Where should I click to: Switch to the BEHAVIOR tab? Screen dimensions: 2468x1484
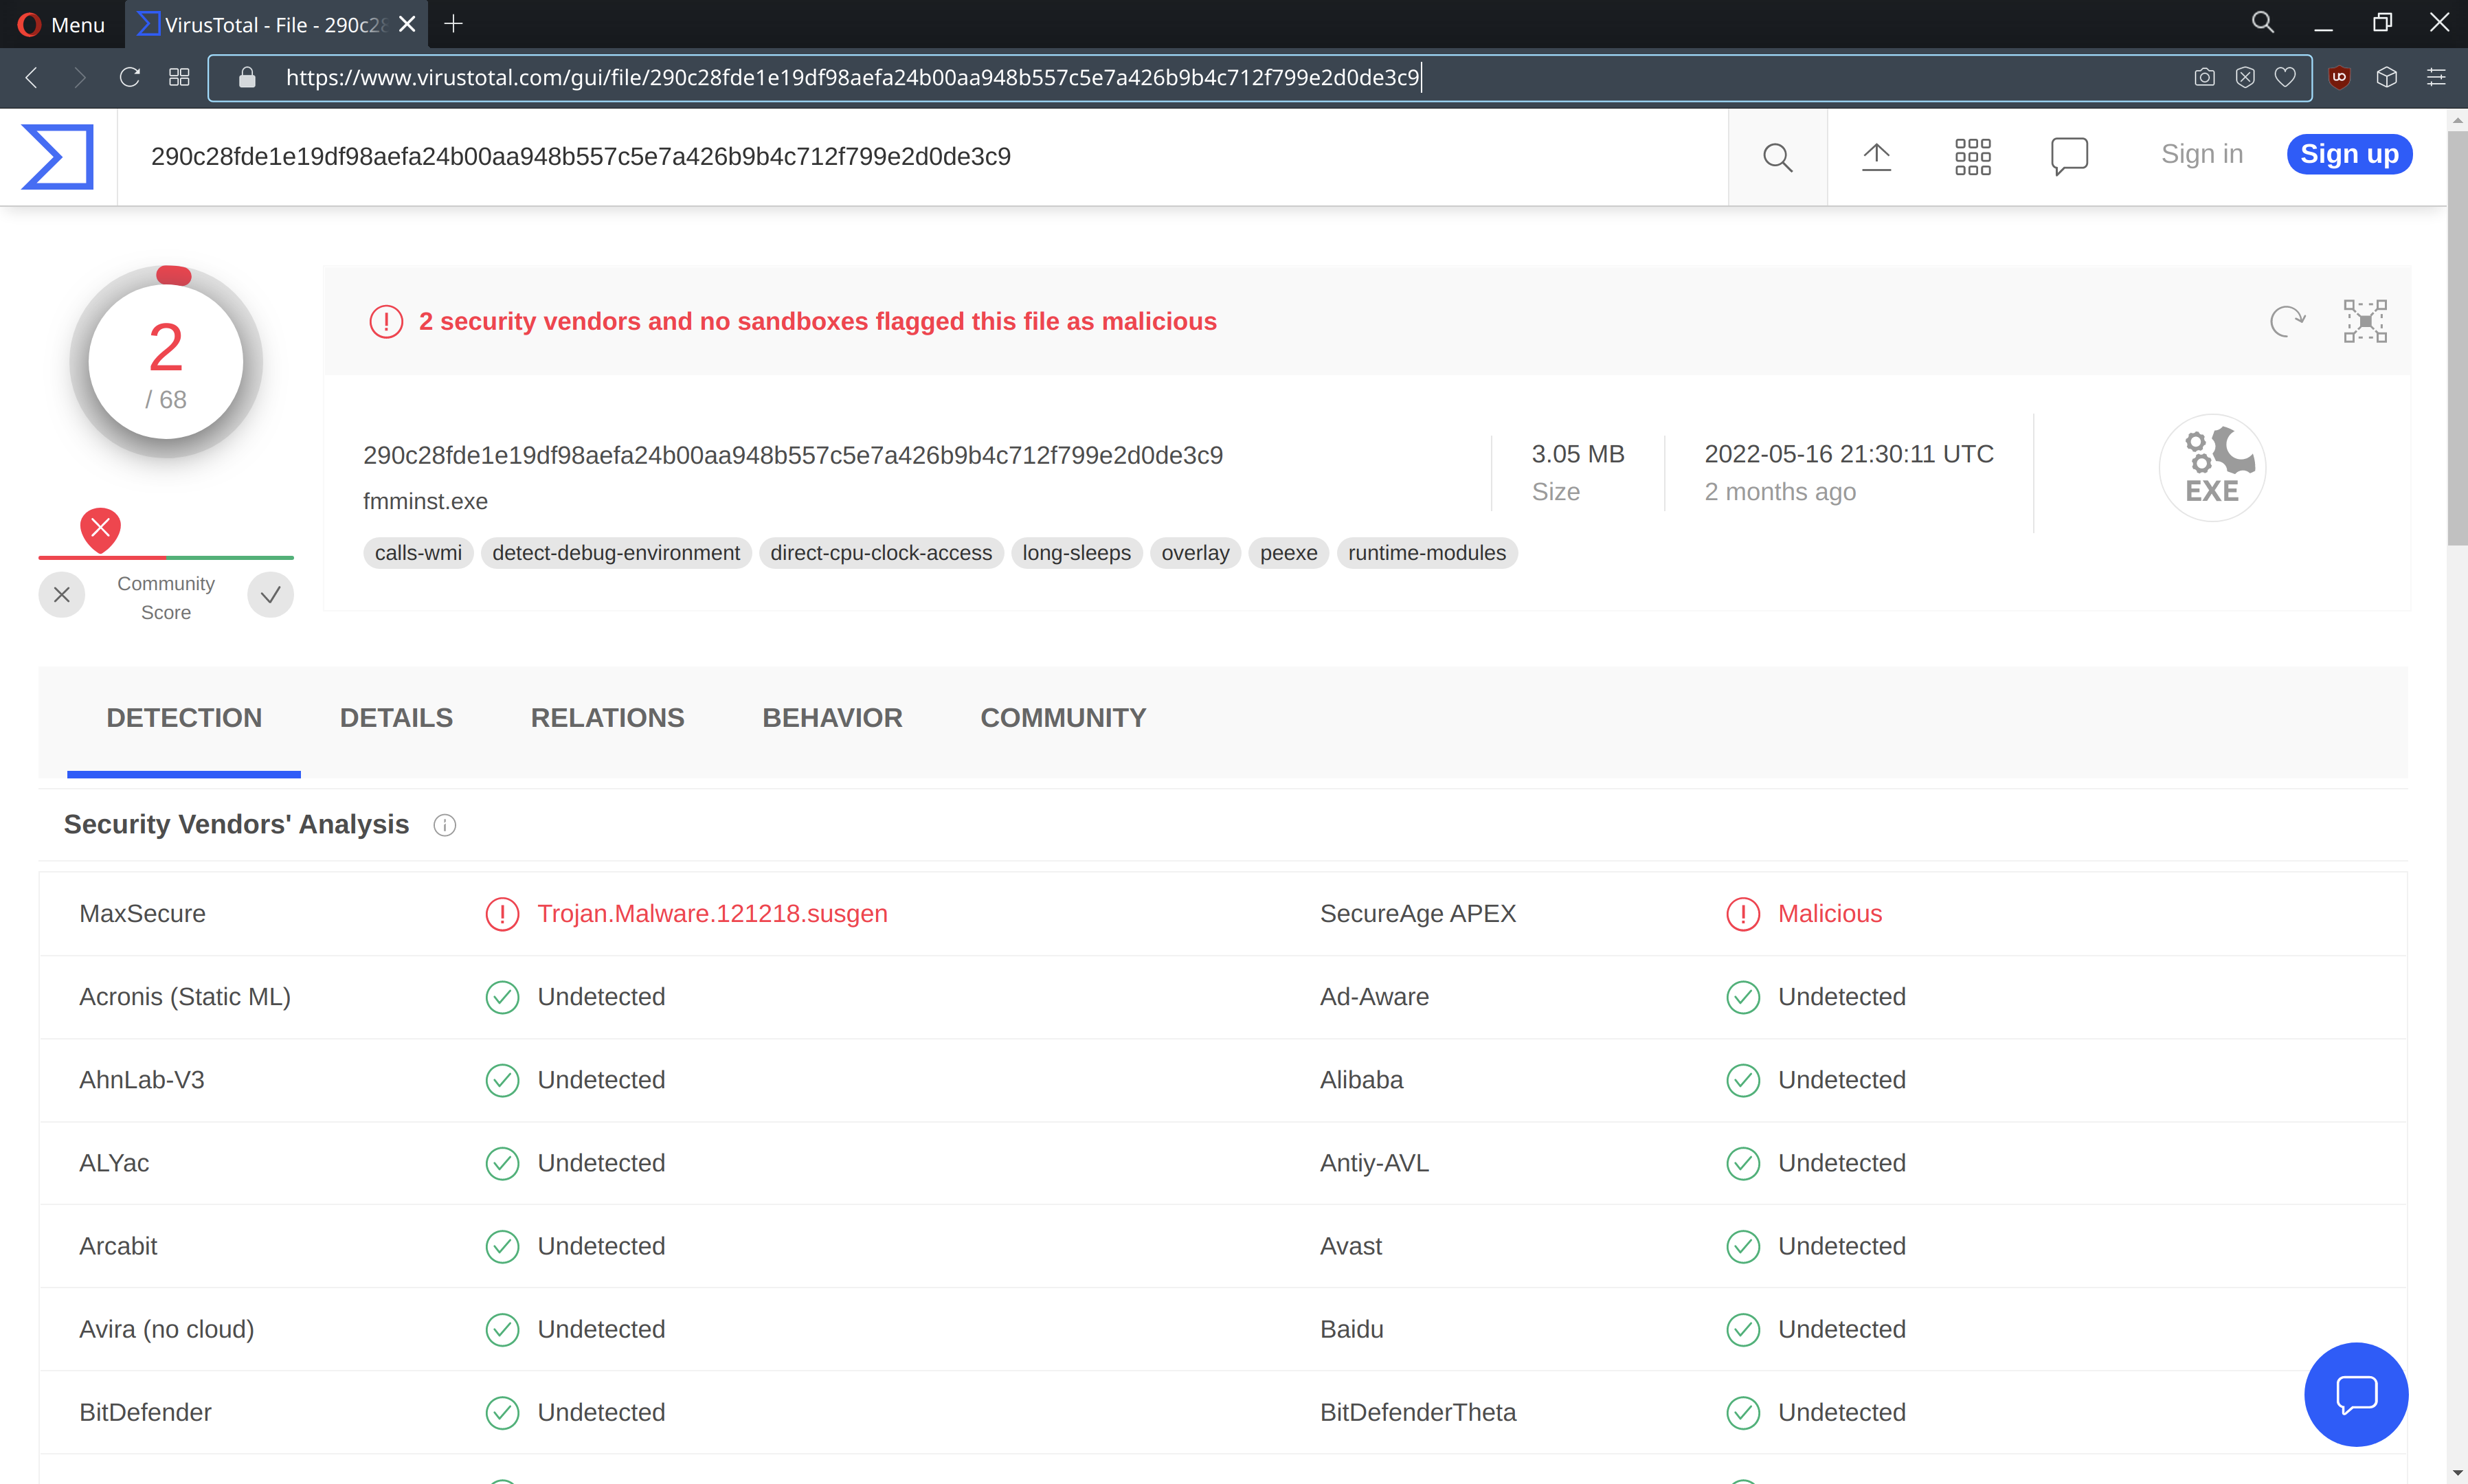tap(832, 718)
